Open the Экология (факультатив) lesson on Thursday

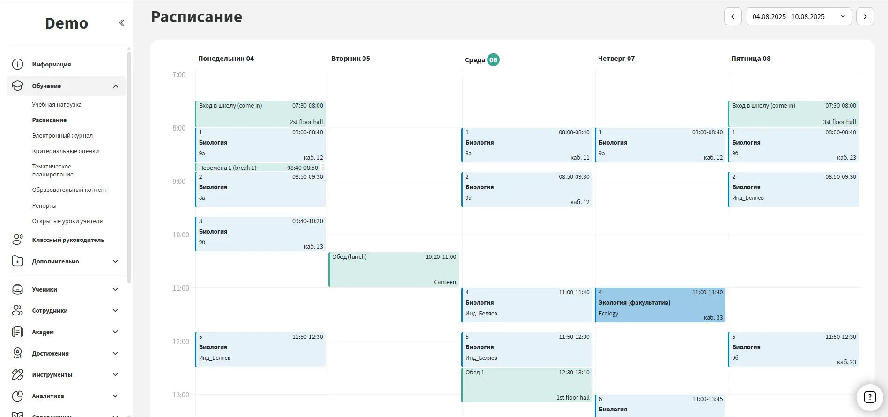(660, 305)
